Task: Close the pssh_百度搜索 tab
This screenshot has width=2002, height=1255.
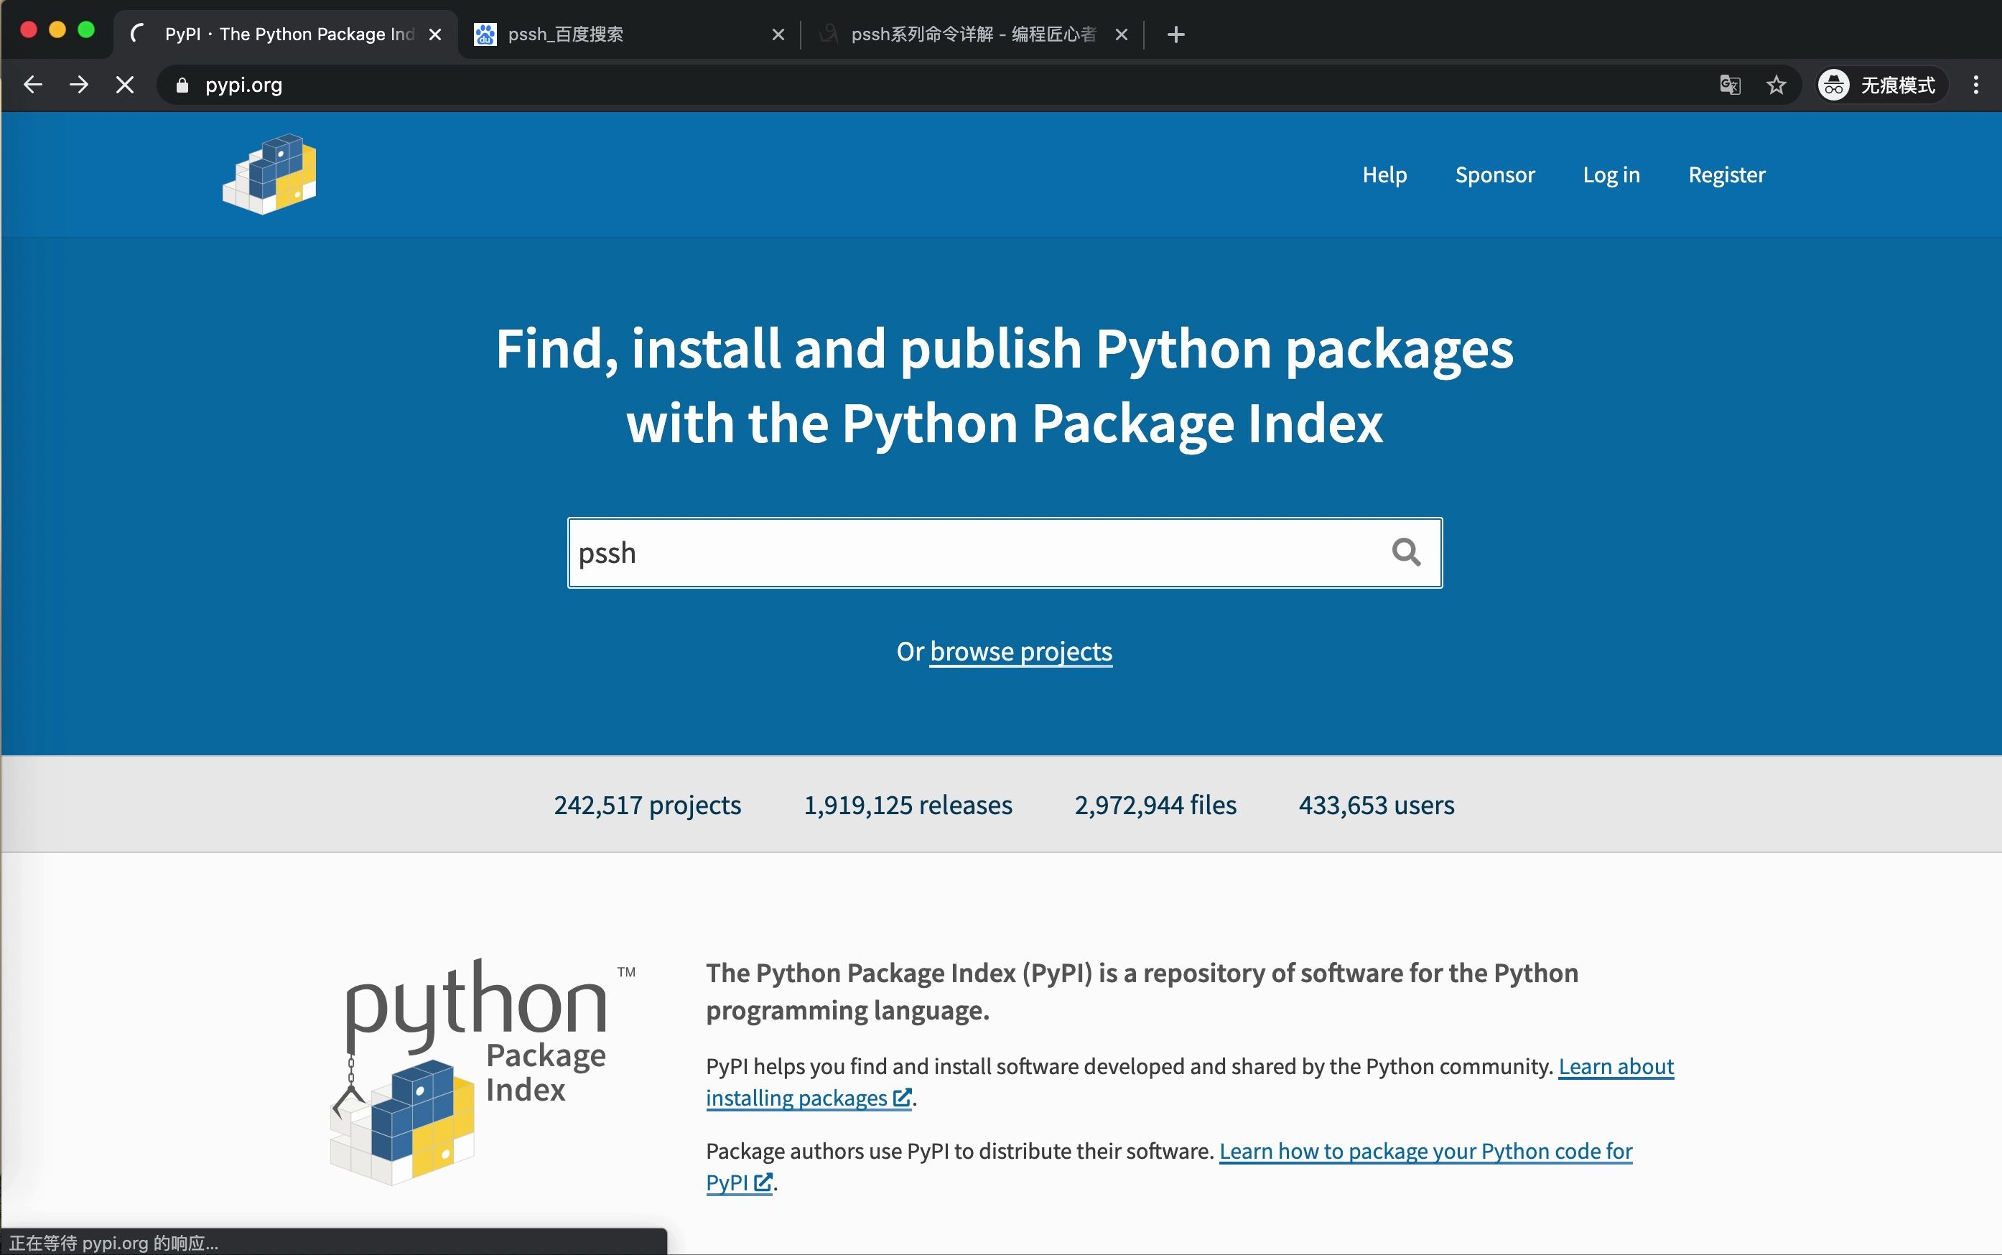Action: [x=778, y=34]
